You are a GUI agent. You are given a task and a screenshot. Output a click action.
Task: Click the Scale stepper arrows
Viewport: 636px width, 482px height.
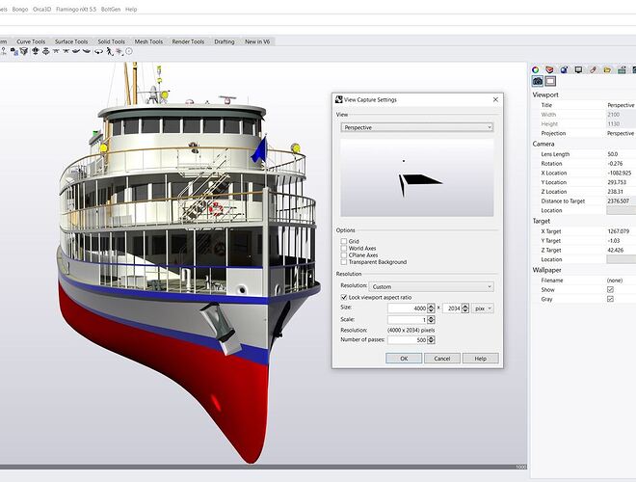coord(431,320)
